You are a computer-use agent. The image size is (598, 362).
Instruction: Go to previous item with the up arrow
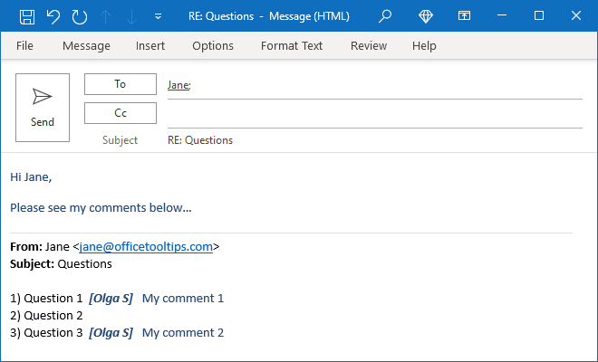(106, 17)
